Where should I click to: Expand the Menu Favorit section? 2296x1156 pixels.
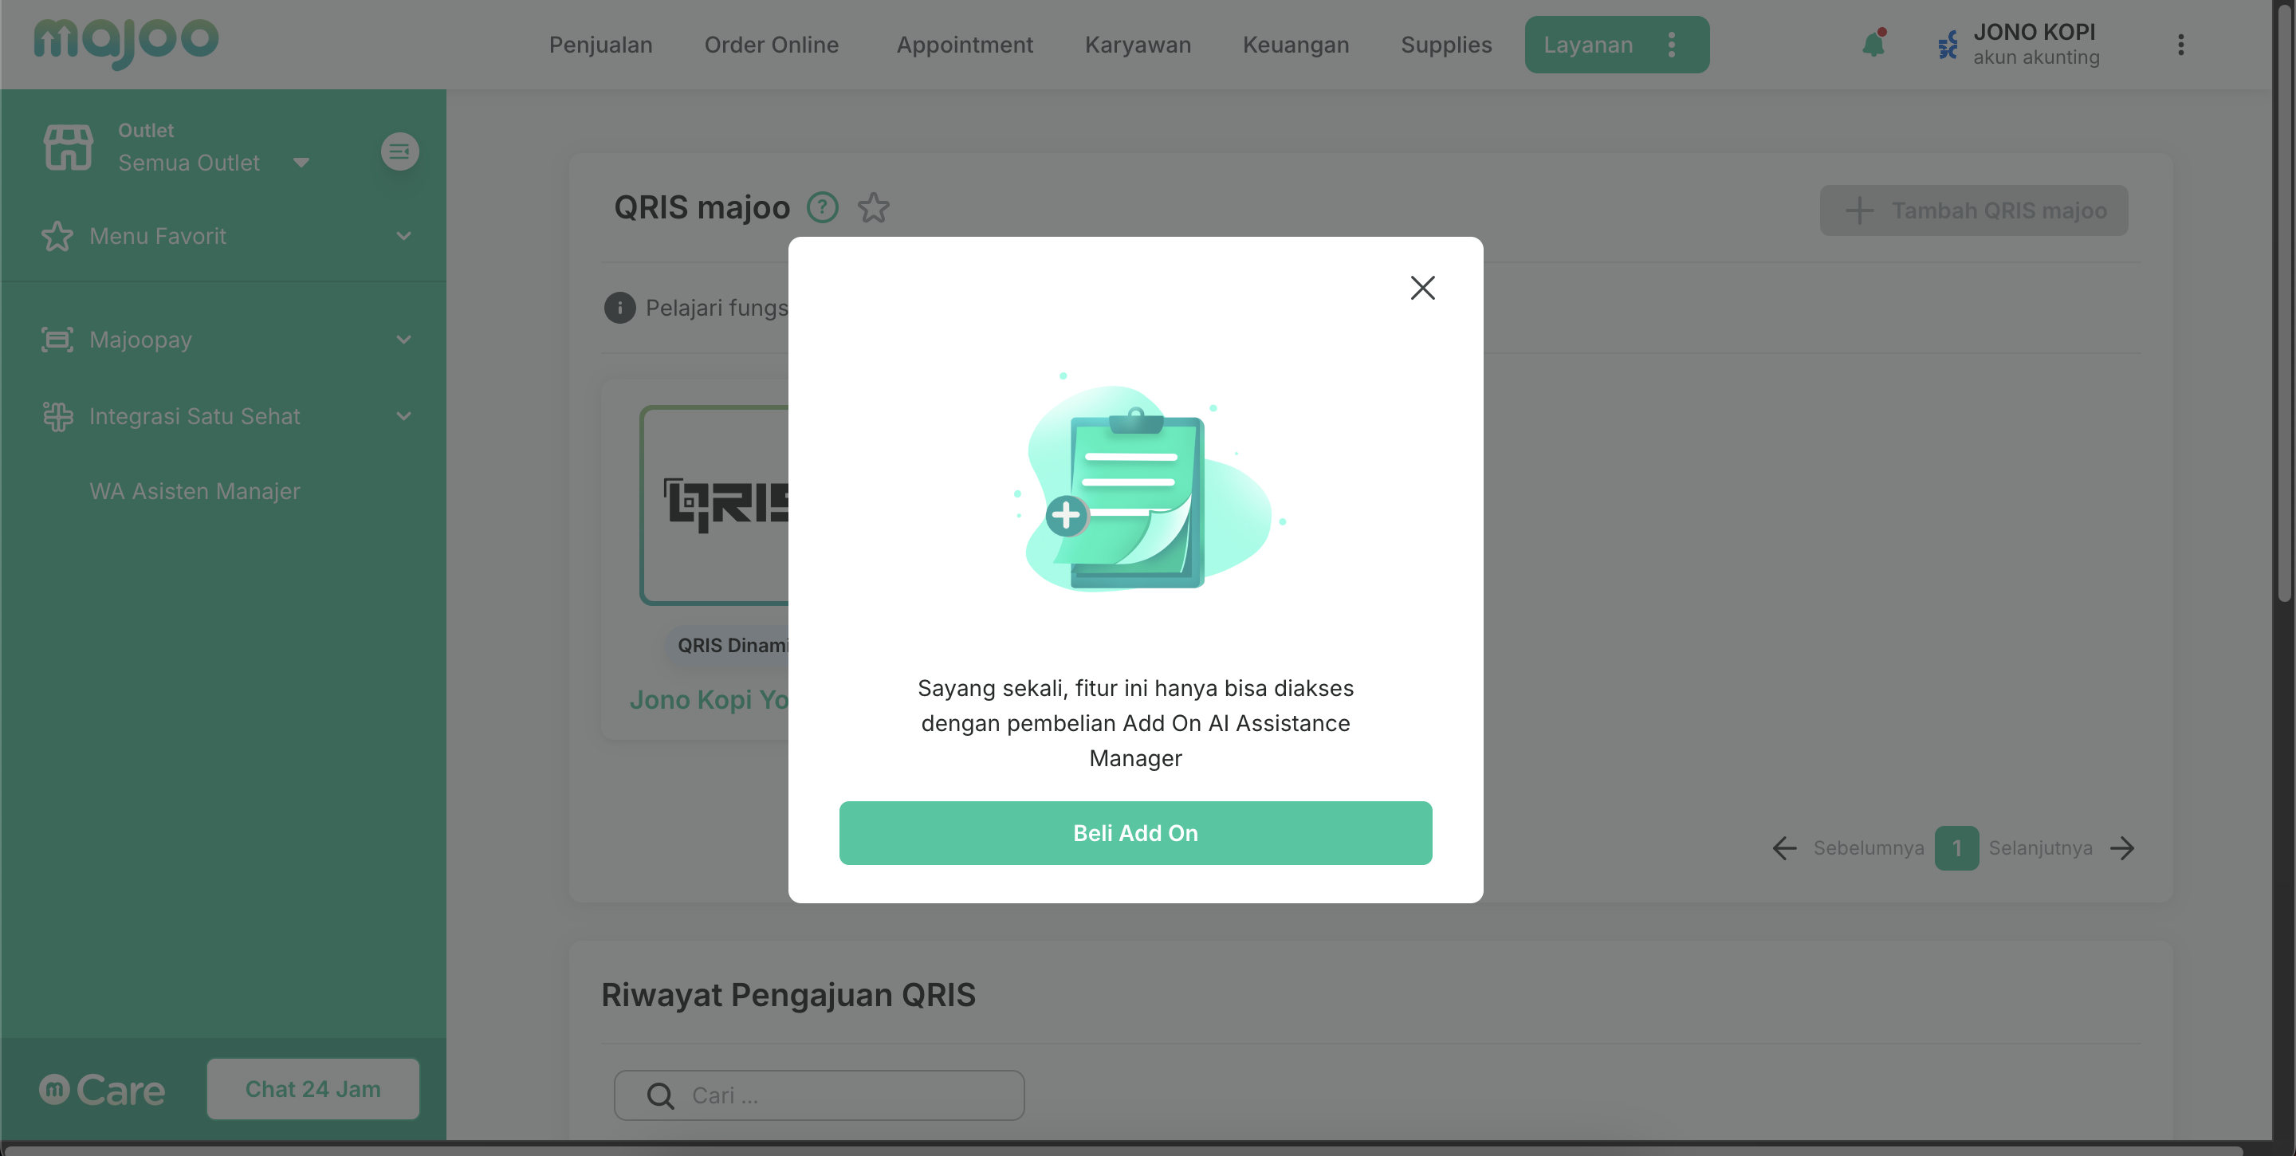pos(225,236)
